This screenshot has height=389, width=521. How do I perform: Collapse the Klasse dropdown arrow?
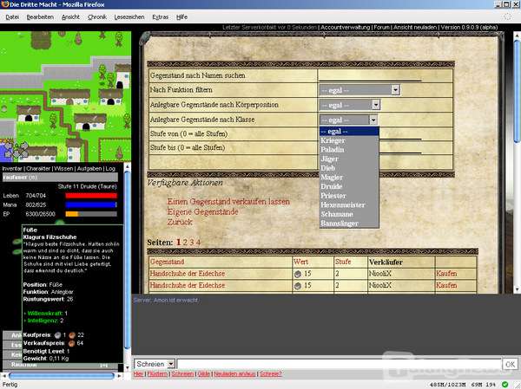click(x=373, y=120)
